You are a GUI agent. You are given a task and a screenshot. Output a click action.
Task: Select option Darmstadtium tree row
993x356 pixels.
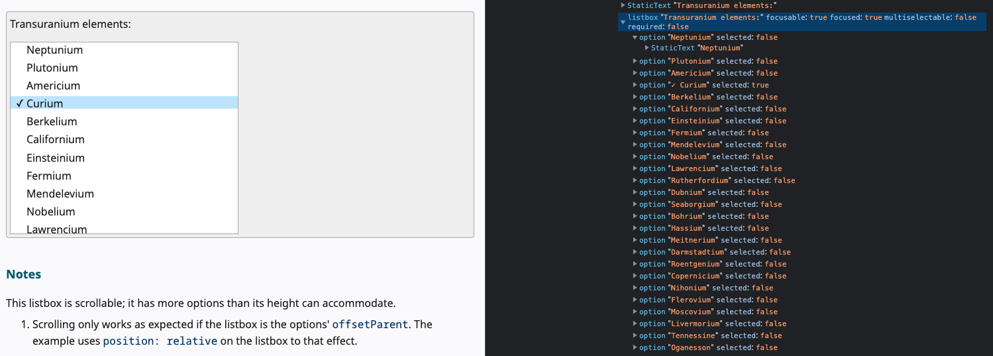[715, 253]
